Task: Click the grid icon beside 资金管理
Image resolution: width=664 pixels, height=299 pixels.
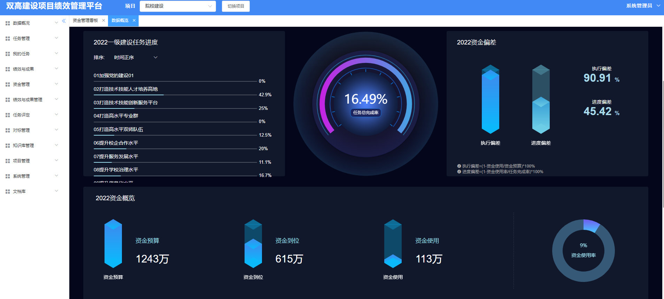Action: (8, 84)
